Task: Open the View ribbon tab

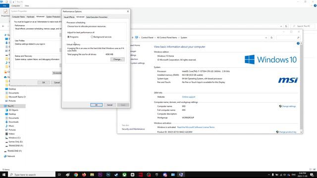Action: (27, 6)
